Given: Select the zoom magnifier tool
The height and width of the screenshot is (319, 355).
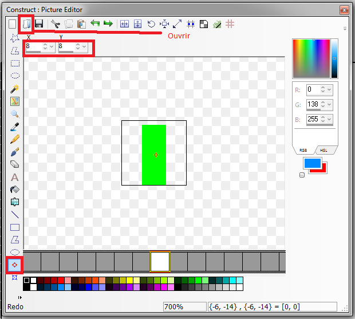Looking at the screenshot, I should pos(15,114).
